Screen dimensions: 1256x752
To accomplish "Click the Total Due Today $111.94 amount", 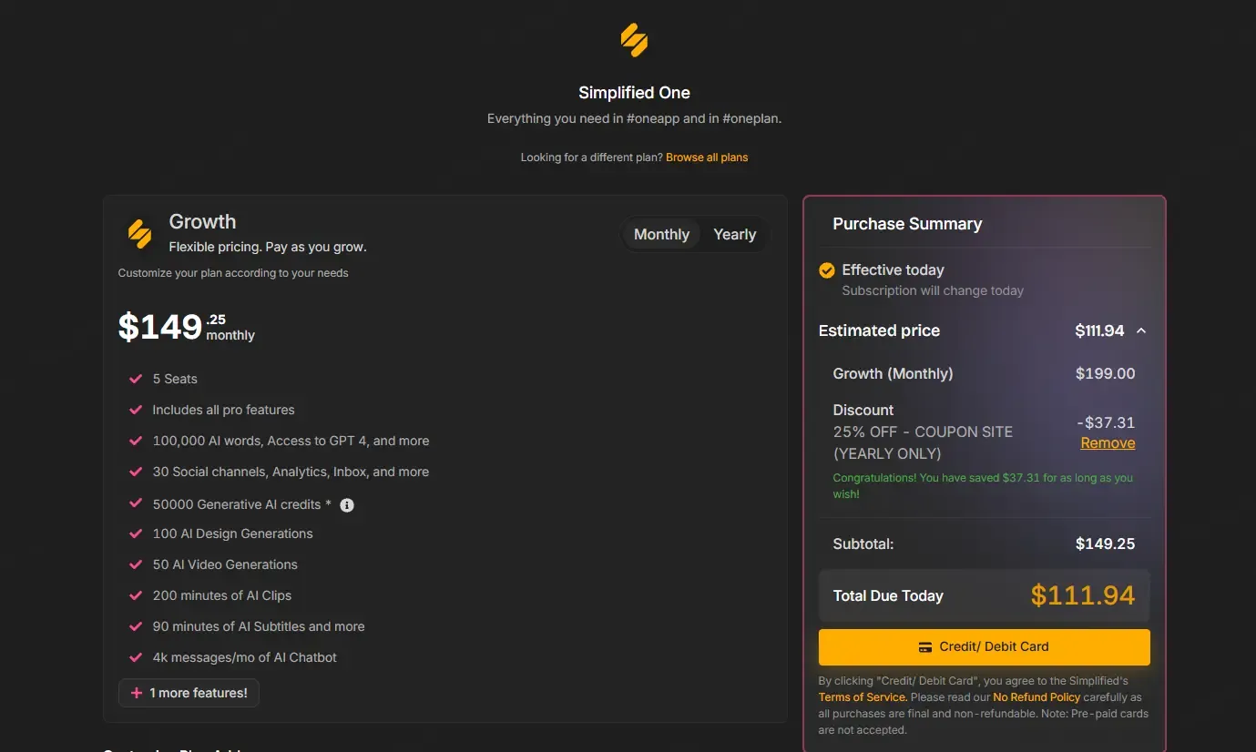I will [1083, 595].
